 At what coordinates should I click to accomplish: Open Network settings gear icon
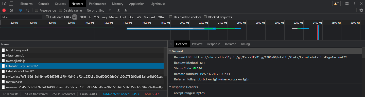[x=361, y=10]
